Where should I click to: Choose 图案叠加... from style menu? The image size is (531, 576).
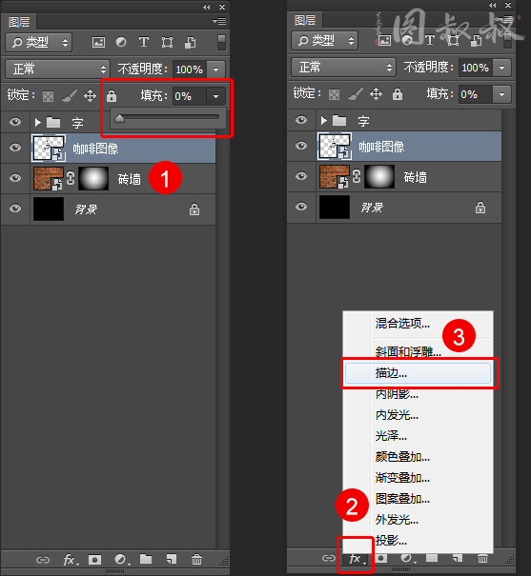[x=402, y=499]
